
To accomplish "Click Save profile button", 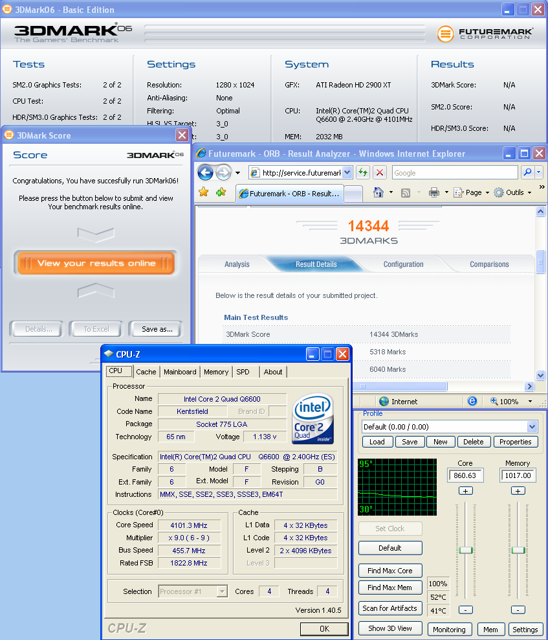I will pos(410,442).
